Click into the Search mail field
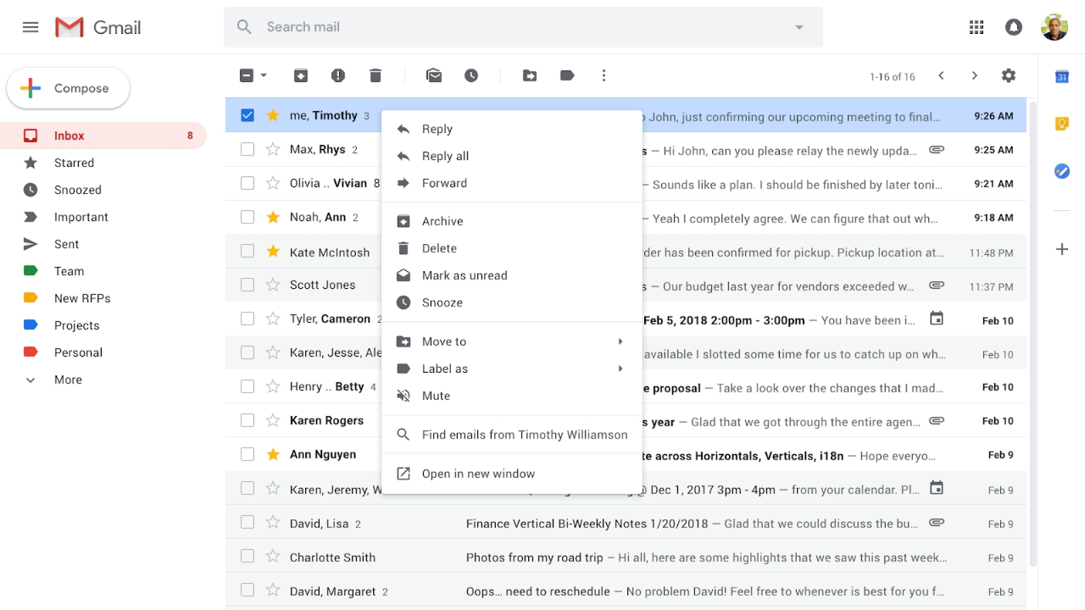Viewport: 1085px width, 610px height. pyautogui.click(x=509, y=27)
